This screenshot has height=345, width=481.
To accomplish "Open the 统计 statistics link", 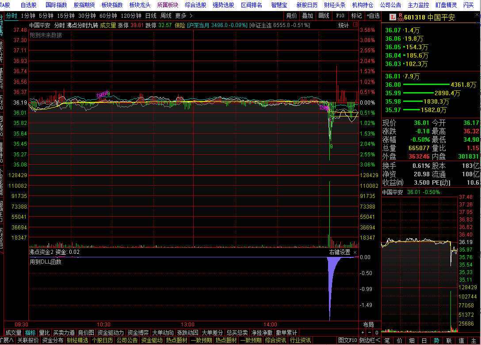I will [x=344, y=25].
